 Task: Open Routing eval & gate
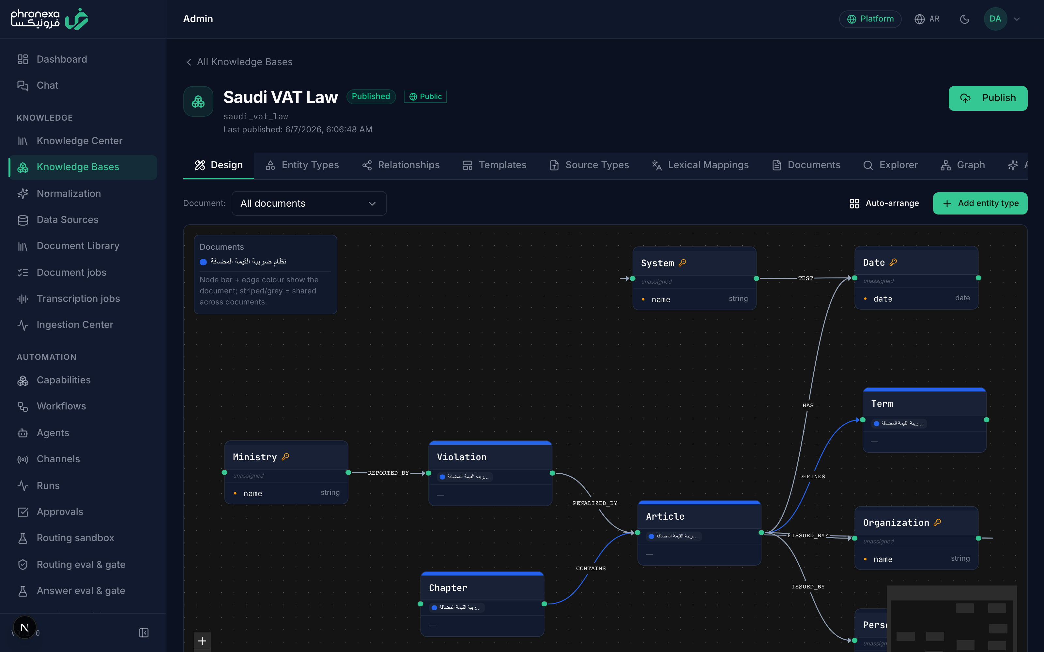[x=83, y=564]
